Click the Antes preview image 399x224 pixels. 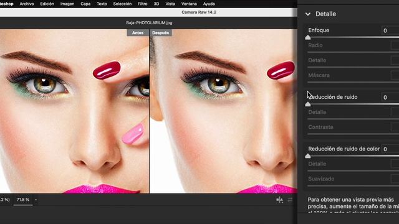pyautogui.click(x=74, y=111)
